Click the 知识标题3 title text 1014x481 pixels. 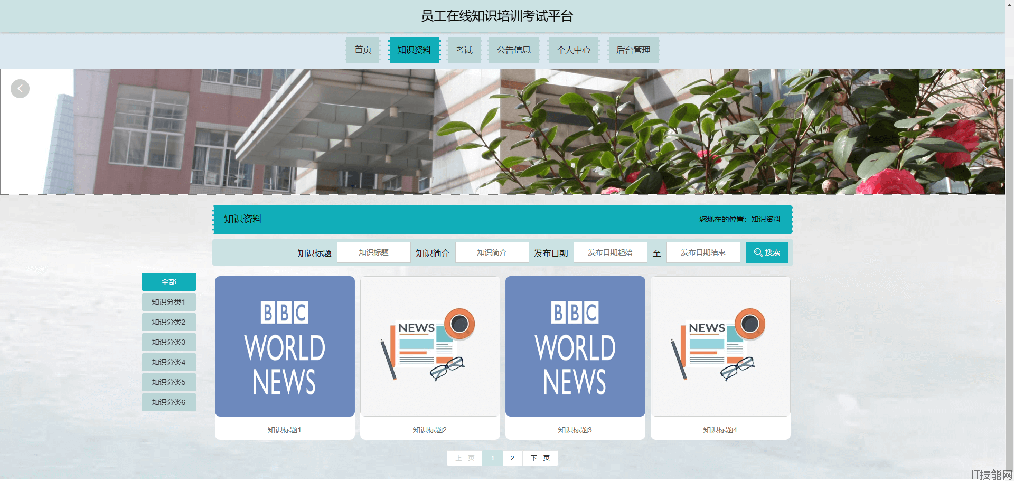575,430
